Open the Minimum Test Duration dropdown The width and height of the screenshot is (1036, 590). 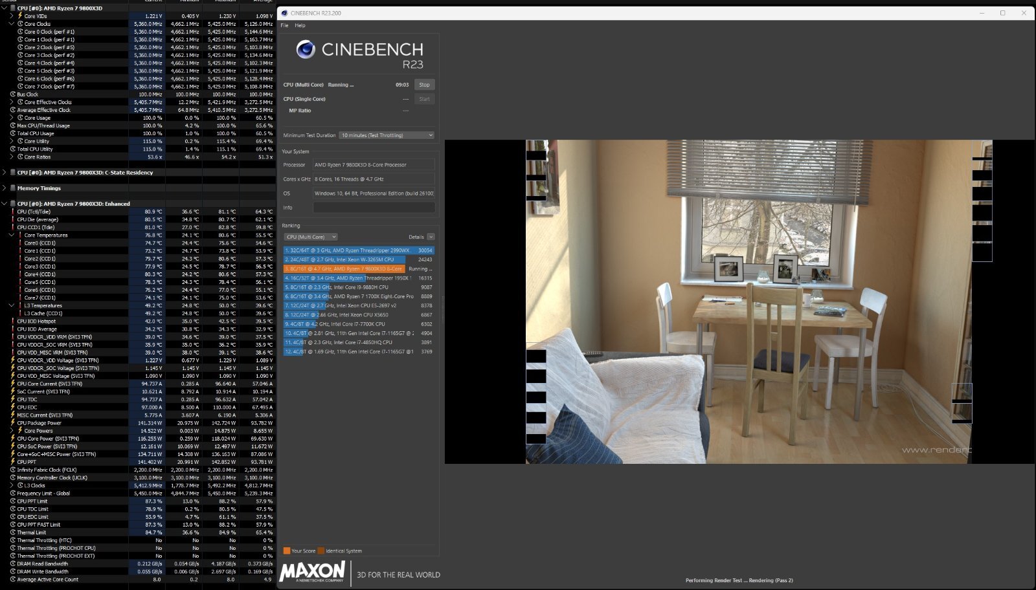387,135
